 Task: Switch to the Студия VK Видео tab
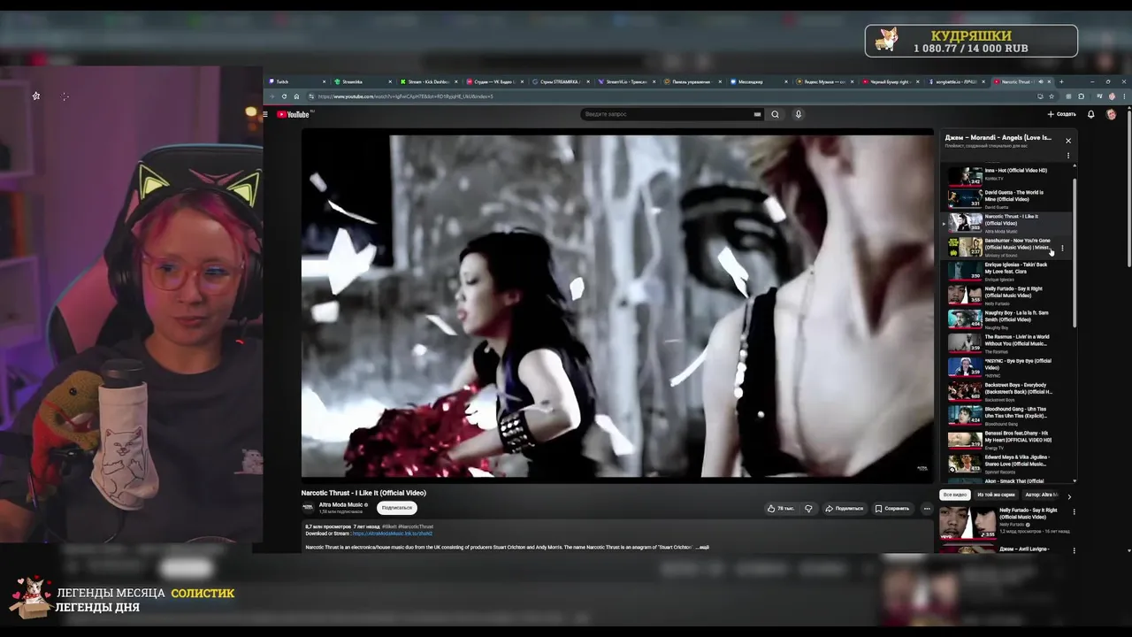tap(495, 81)
